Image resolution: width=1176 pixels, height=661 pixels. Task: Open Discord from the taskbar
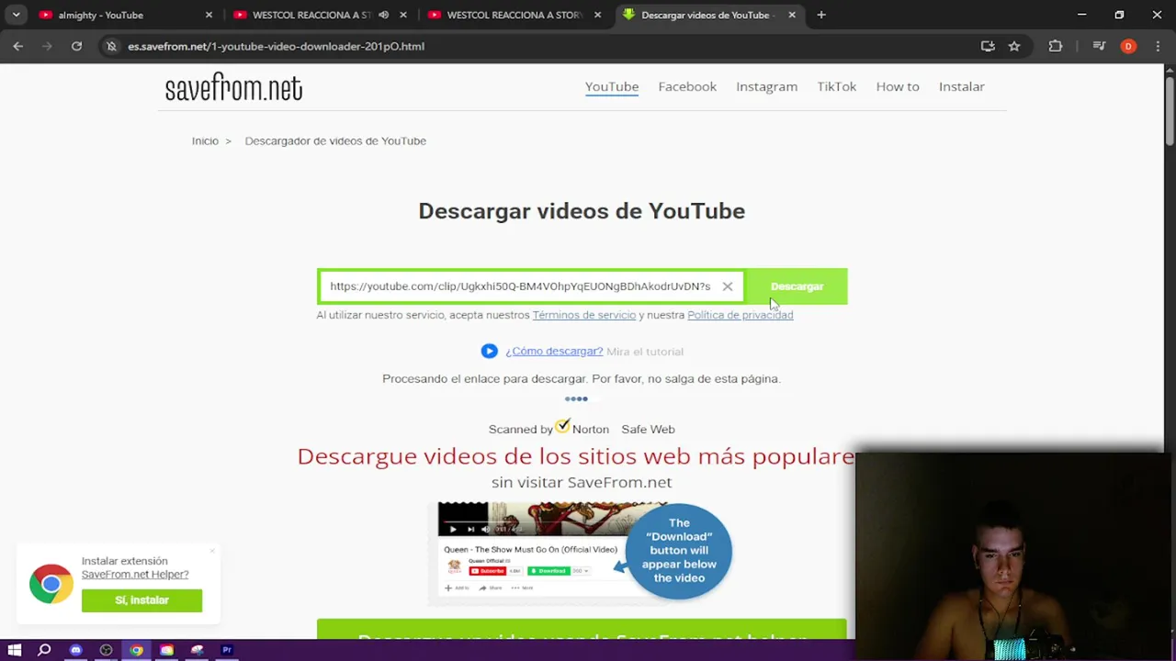(75, 650)
